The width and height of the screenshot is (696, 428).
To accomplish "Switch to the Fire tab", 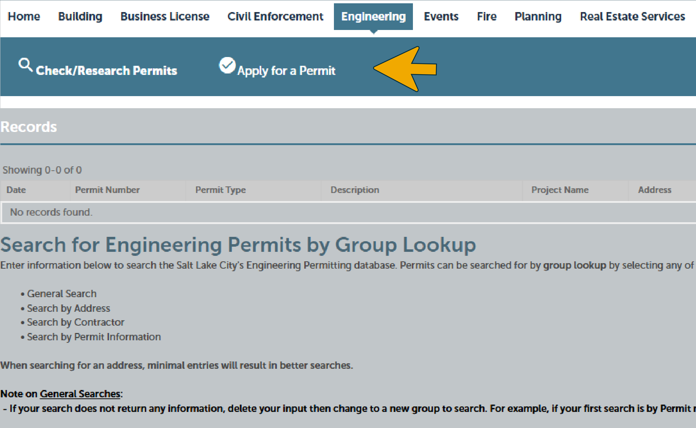I will pyautogui.click(x=487, y=16).
